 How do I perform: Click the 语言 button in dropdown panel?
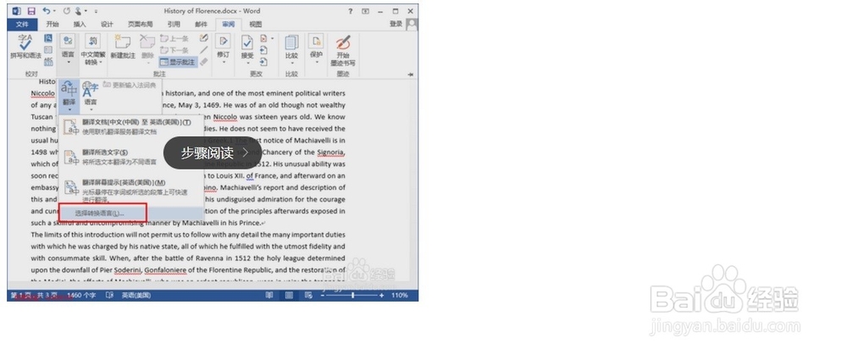pyautogui.click(x=91, y=96)
